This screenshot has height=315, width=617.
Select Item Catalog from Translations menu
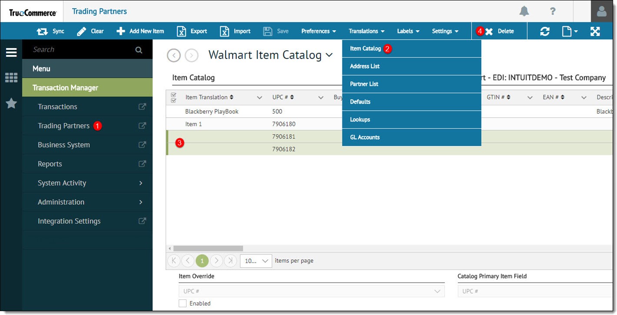click(412, 48)
